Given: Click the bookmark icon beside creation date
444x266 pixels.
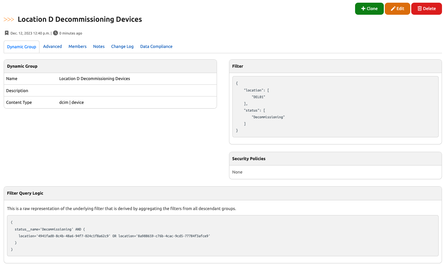Looking at the screenshot, I should coord(7,33).
